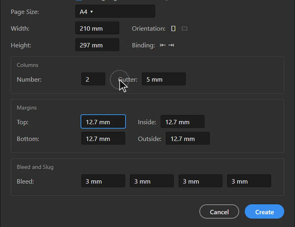Click the Inside margin field

(x=183, y=122)
